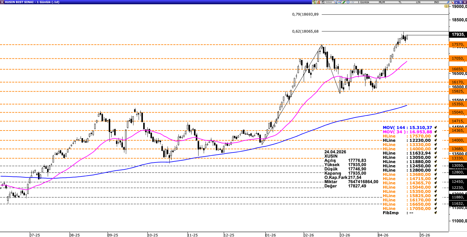This screenshot has width=467, height=237.
Task: Click the HLine 17570,00 legend entry
Action: pos(407,136)
